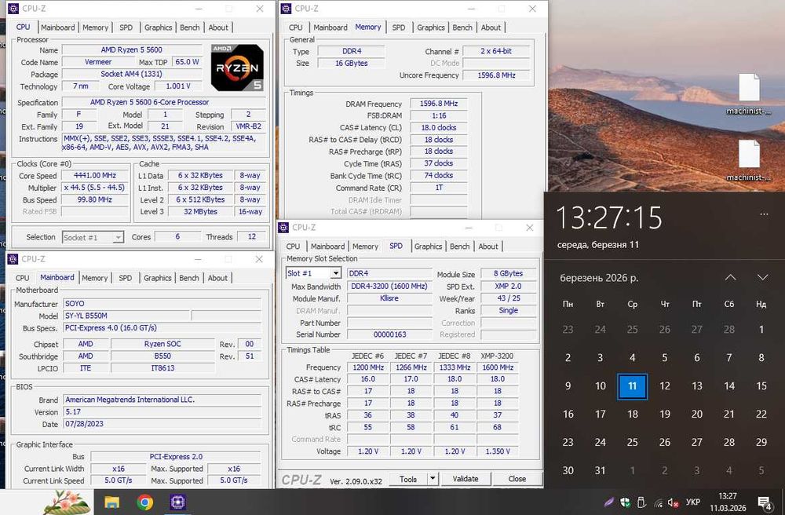Click the muted volume tray icon

(x=674, y=502)
